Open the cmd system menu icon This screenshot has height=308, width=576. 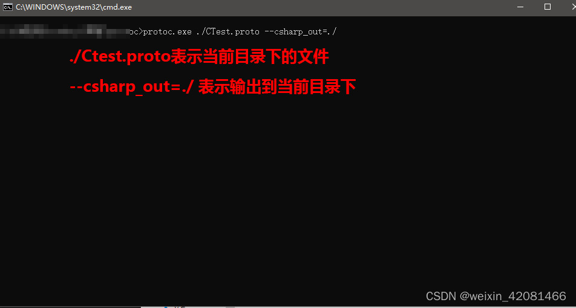pos(7,7)
